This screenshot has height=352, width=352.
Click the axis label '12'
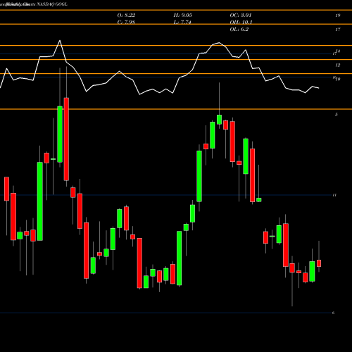coord(338,65)
